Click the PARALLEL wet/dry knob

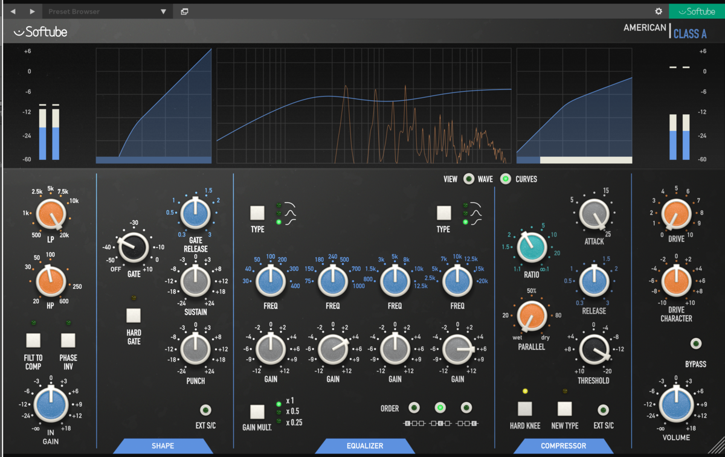pos(532,316)
